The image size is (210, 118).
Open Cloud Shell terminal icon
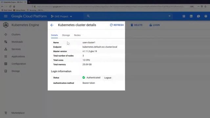pyautogui.click(x=191, y=16)
